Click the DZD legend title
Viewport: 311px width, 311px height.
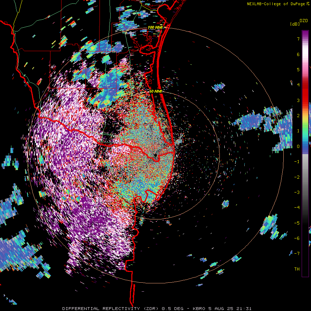(x=304, y=21)
